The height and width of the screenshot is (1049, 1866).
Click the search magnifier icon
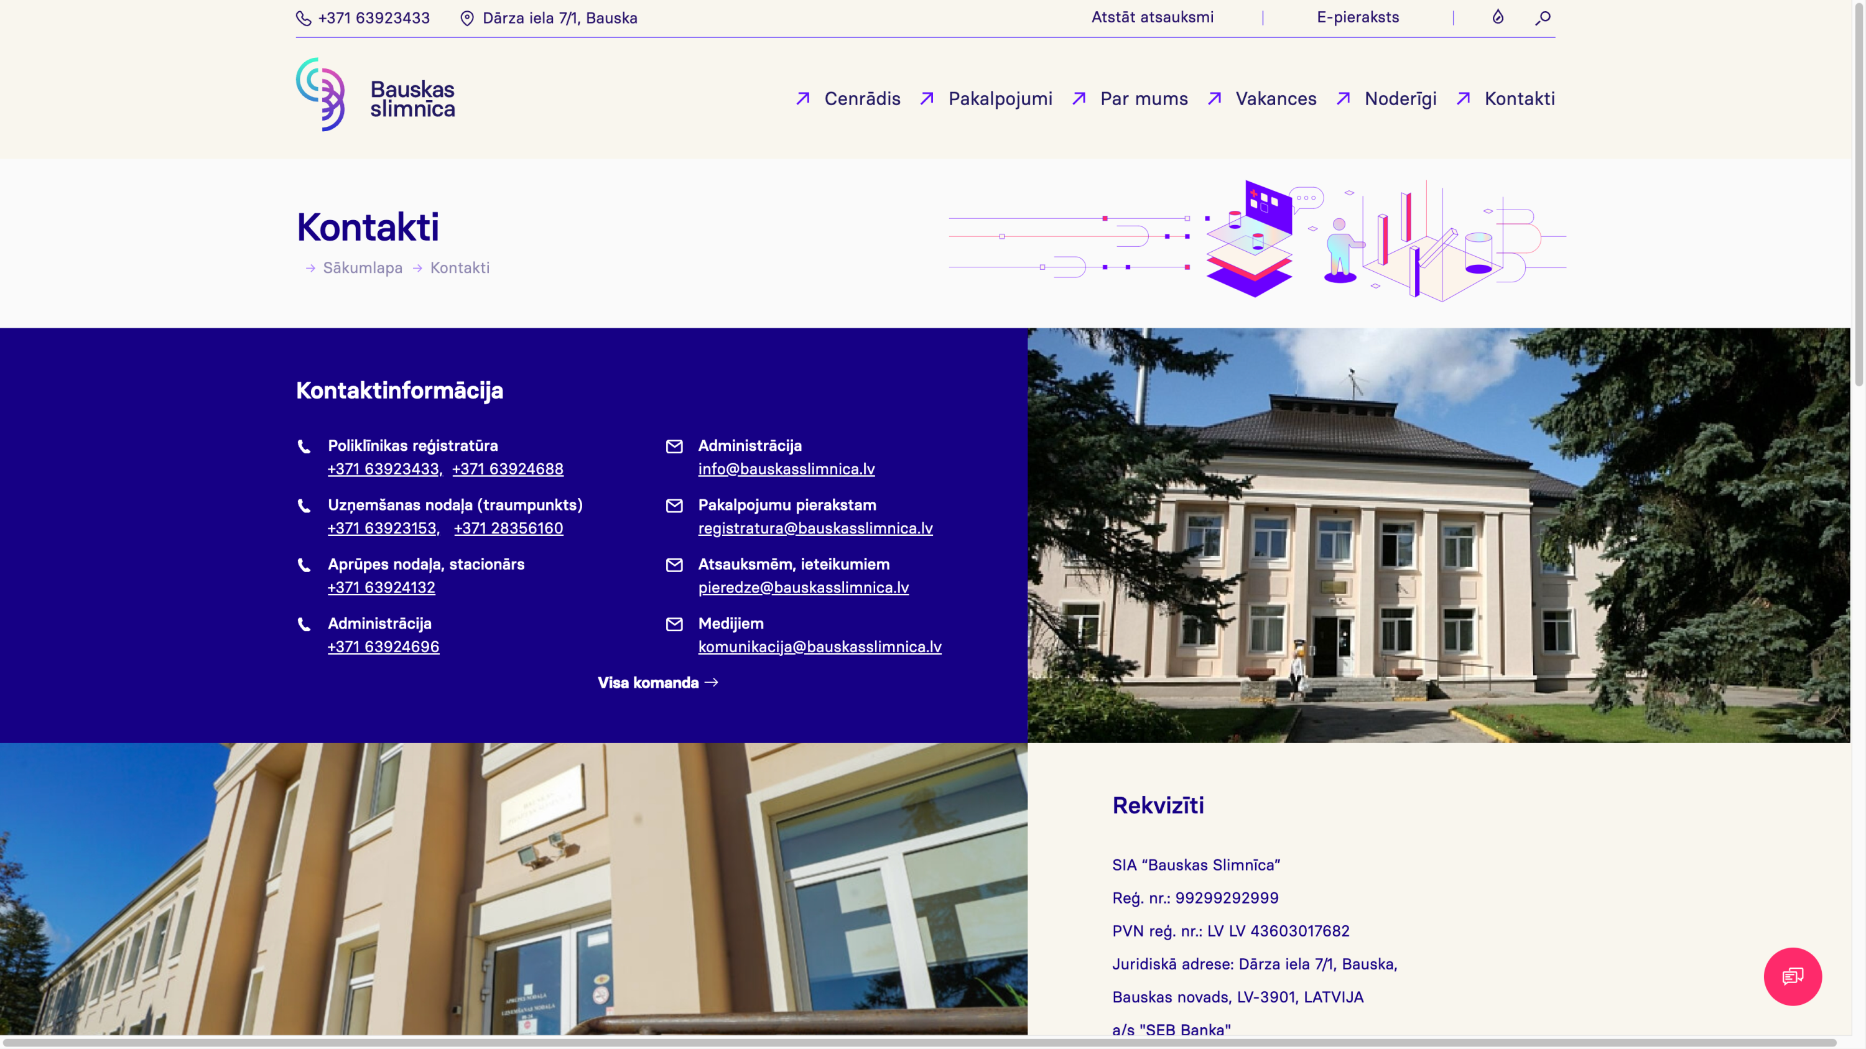1542,17
